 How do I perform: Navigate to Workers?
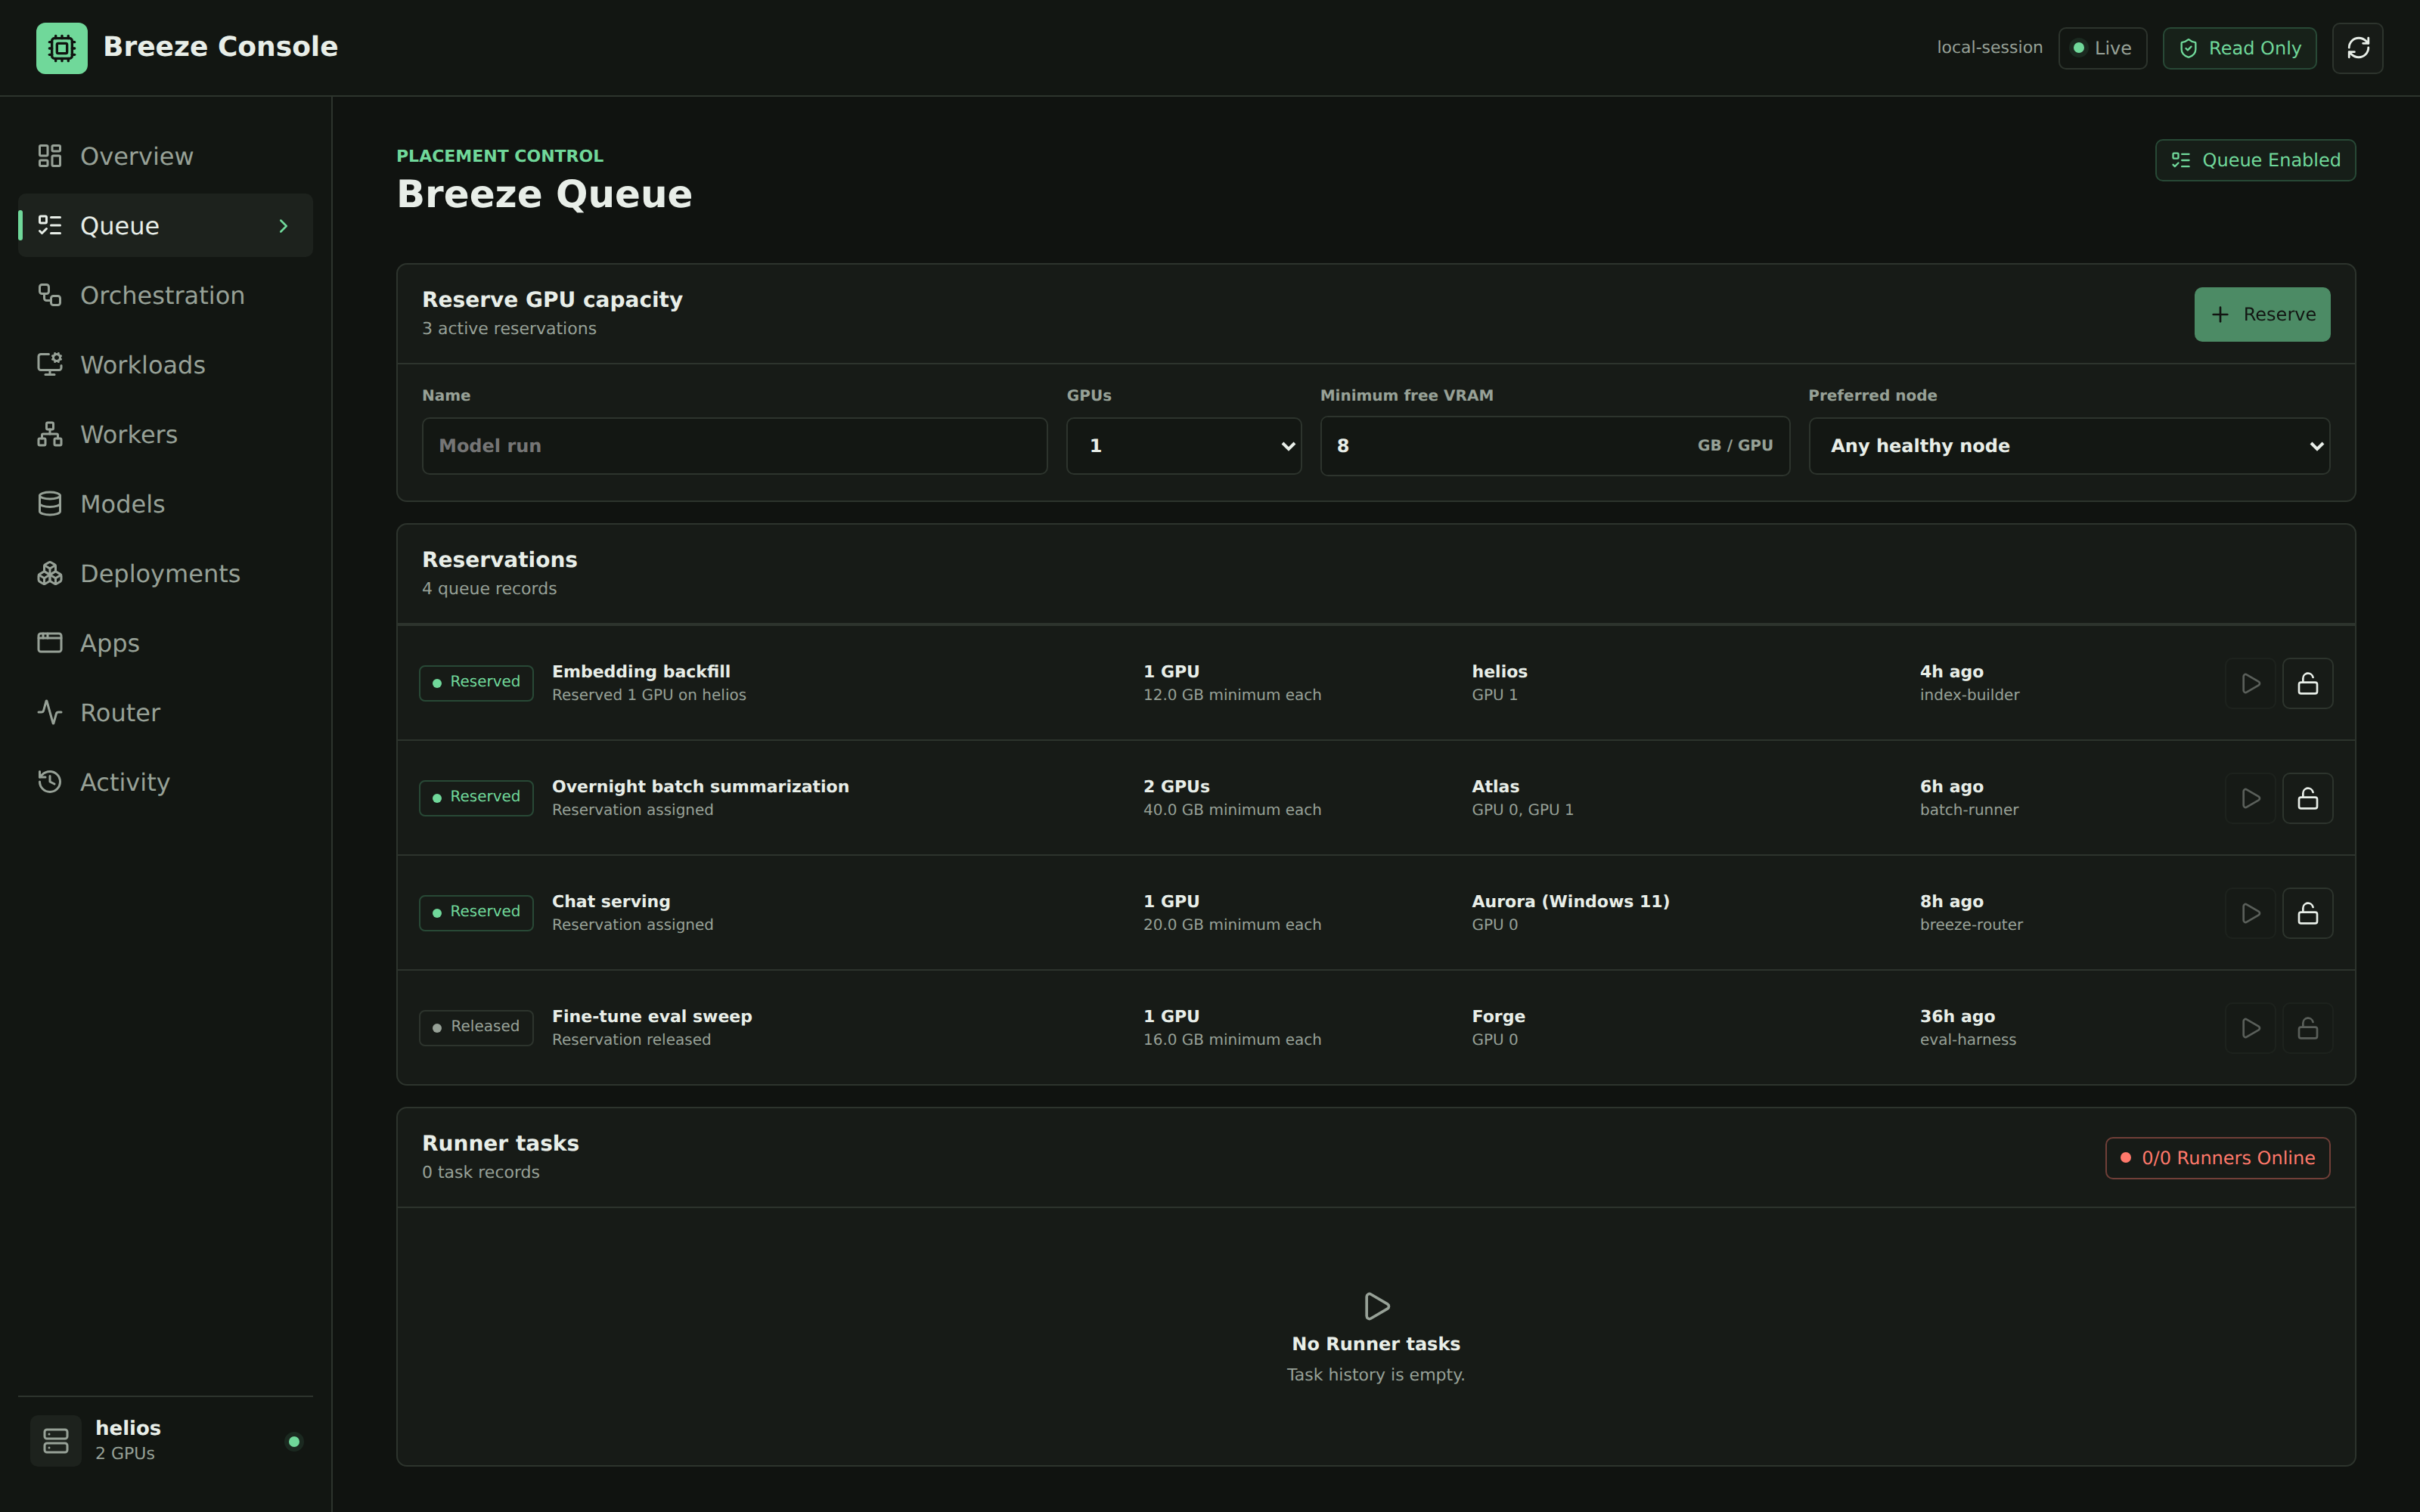(x=165, y=434)
